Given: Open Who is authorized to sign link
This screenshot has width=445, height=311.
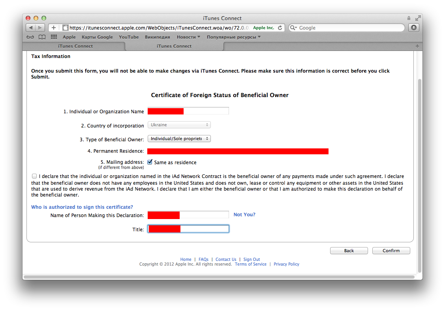Looking at the screenshot, I should click(82, 207).
